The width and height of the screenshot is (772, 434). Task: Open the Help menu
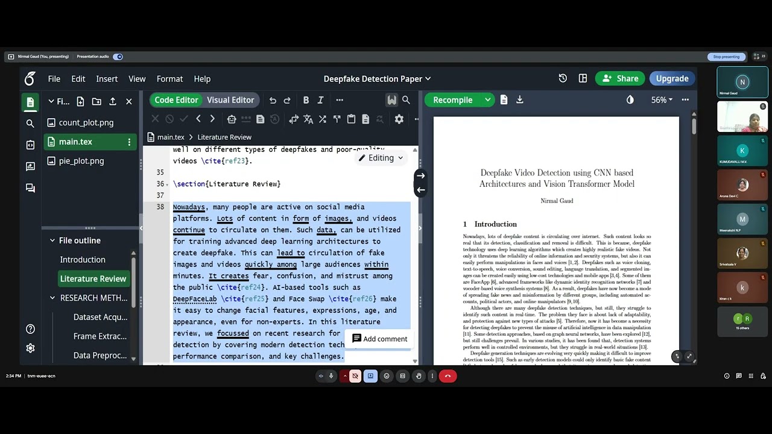coord(202,79)
